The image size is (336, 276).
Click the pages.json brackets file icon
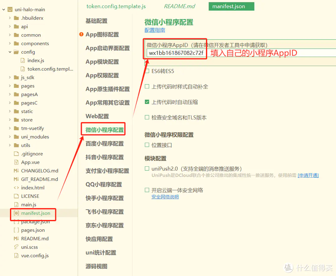[x=16, y=230]
